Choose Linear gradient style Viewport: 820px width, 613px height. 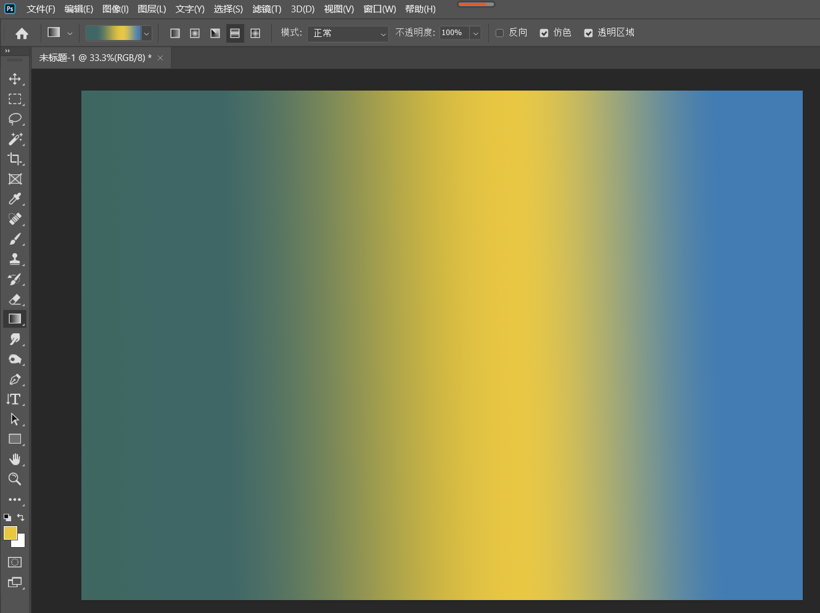pyautogui.click(x=175, y=33)
